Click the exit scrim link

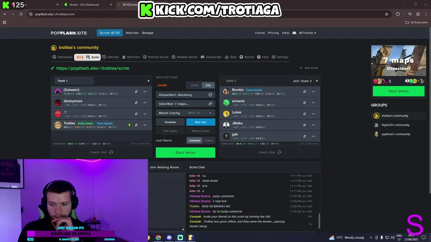point(309,68)
